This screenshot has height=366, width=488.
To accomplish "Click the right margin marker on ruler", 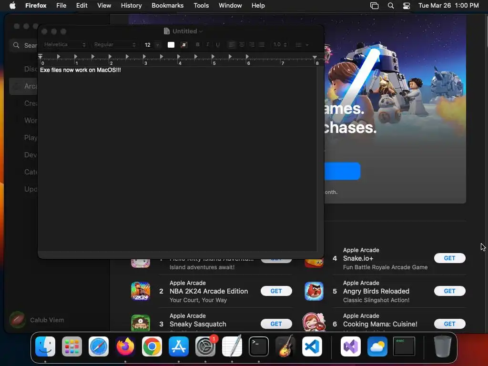I will click(315, 57).
